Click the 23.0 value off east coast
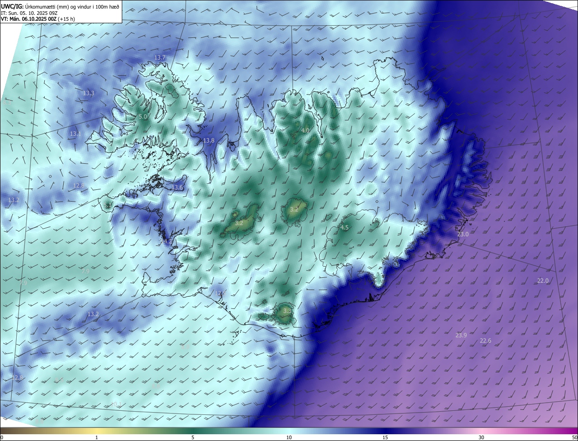 [463, 234]
